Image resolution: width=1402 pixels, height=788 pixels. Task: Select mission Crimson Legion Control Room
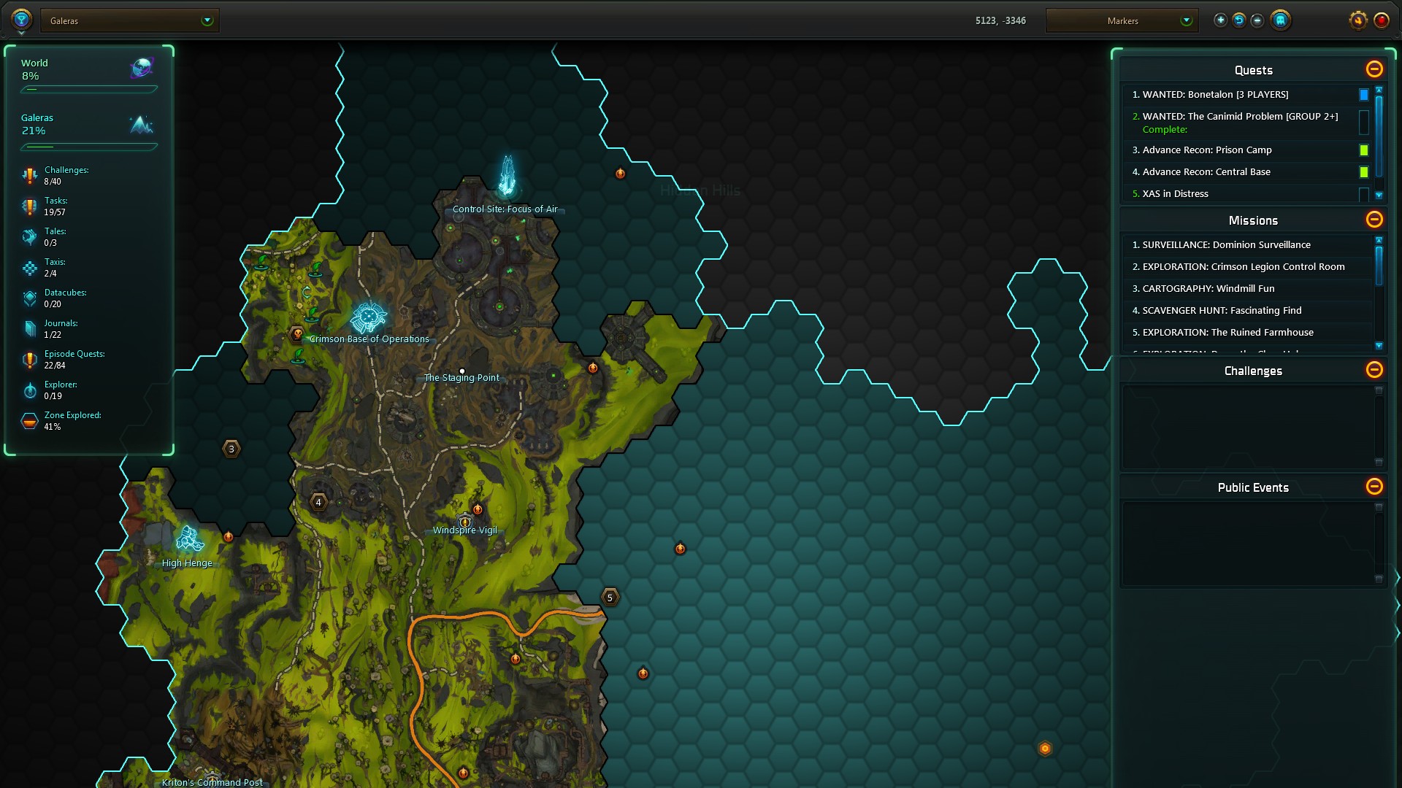(1247, 267)
